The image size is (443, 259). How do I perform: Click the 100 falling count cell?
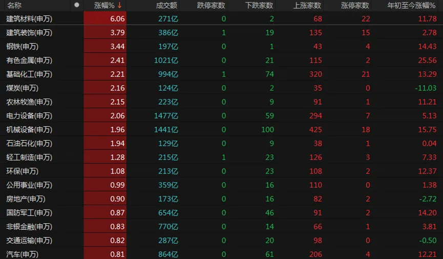[x=267, y=129]
